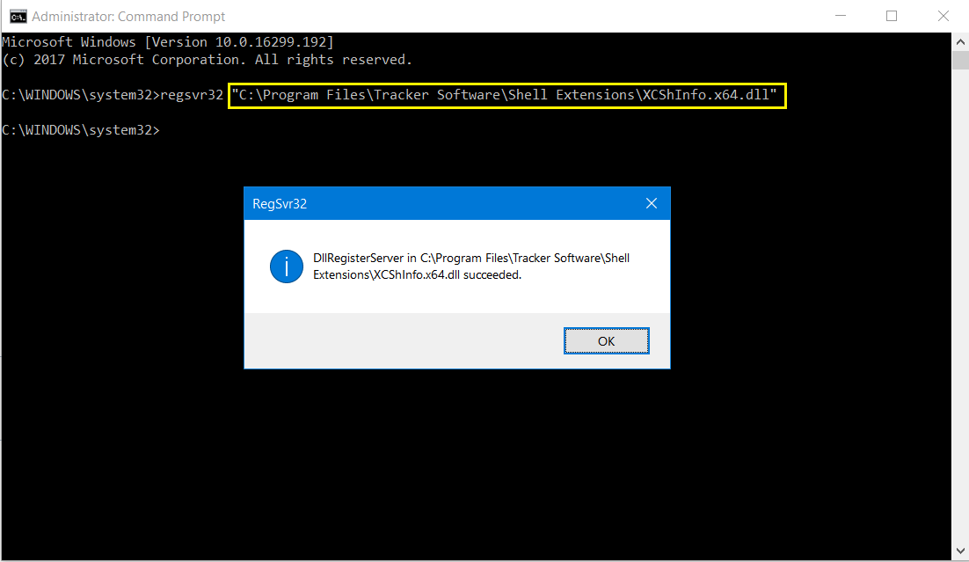Image resolution: width=969 pixels, height=562 pixels.
Task: Minimize the Command Prompt window
Action: [x=840, y=16]
